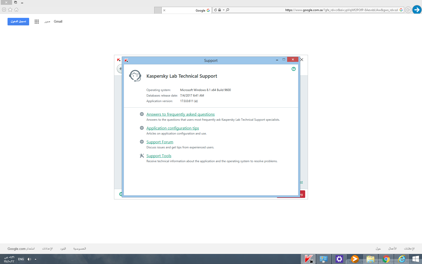Viewport: 422px width, 264px height.
Task: Click the greyed browser navigation arrow button
Action: point(408,10)
